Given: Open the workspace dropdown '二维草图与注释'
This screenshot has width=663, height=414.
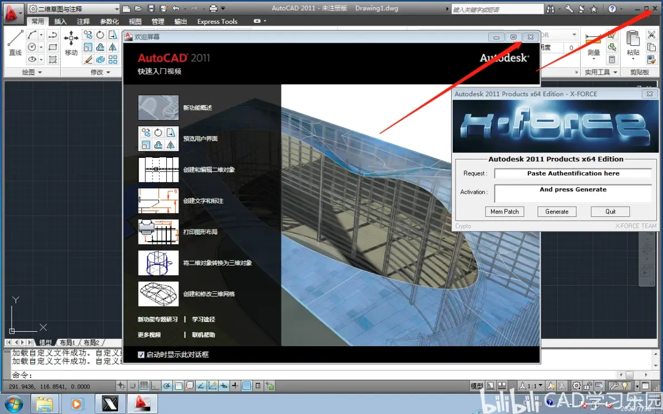Looking at the screenshot, I should point(73,8).
